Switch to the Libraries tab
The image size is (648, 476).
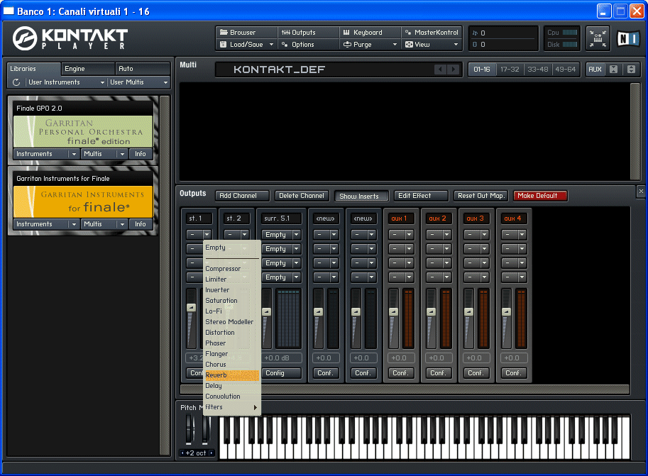(34, 69)
